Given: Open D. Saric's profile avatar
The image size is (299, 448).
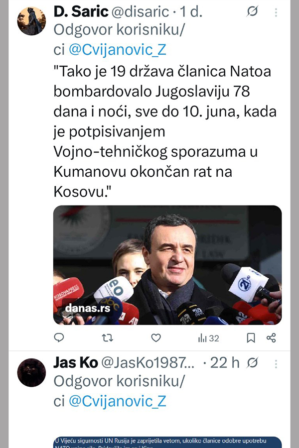Looking at the screenshot, I should tap(31, 21).
